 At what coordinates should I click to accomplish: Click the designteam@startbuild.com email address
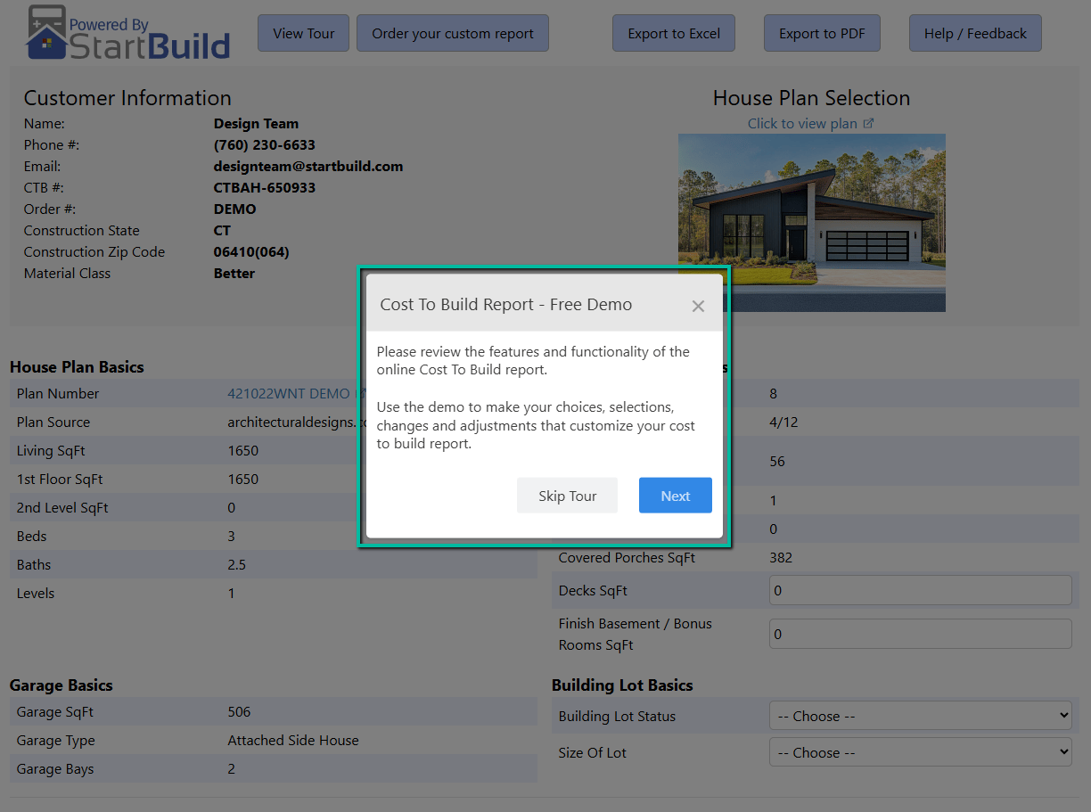click(x=307, y=166)
